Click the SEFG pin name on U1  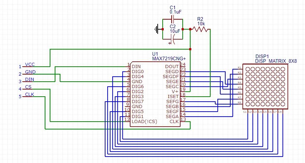coord(172,102)
